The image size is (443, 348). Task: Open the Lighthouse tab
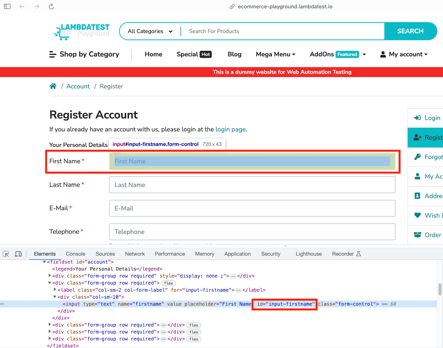pos(309,254)
